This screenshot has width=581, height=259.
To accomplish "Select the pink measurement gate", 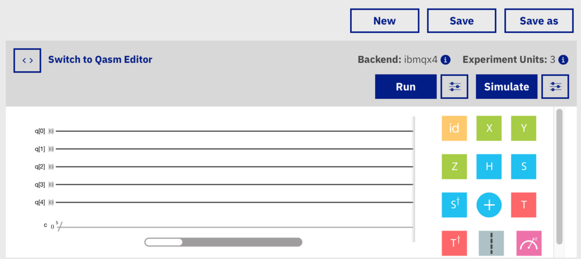I will (x=529, y=243).
